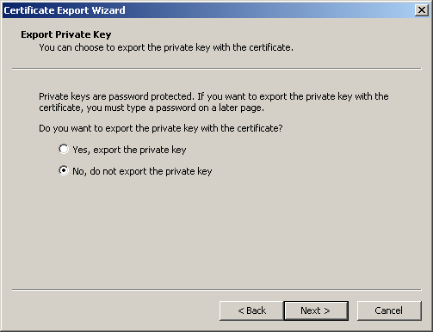Click the 'Private keys are password protected' paragraph
433x332 pixels.
point(213,101)
